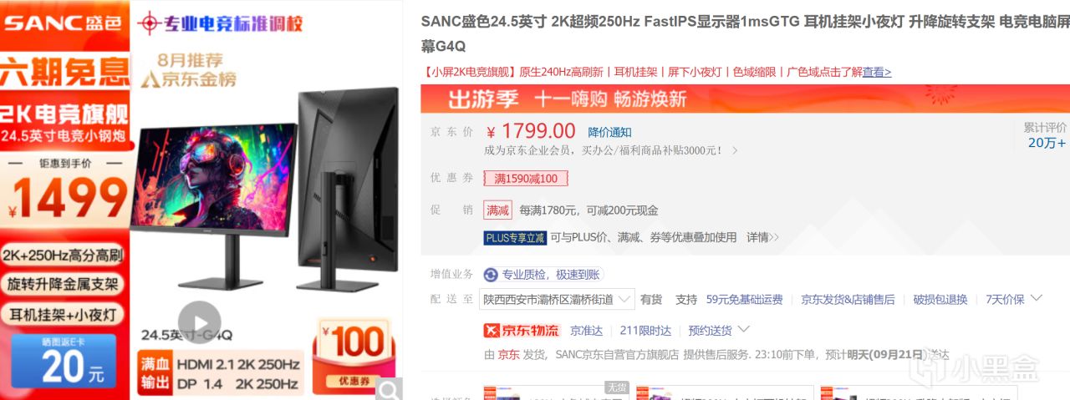Viewport: 1070px width, 400px height.
Task: Select the first product variant thumbnail
Action: pyautogui.click(x=555, y=392)
